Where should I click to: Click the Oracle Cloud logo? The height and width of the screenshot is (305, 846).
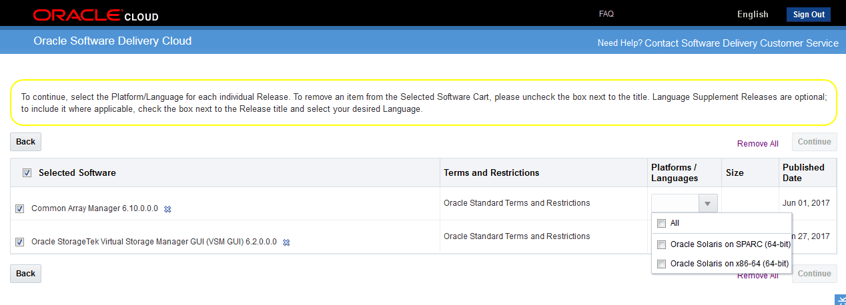95,15
